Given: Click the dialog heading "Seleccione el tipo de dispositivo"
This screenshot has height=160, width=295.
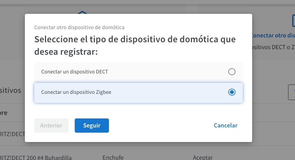Looking at the screenshot, I should (x=135, y=45).
